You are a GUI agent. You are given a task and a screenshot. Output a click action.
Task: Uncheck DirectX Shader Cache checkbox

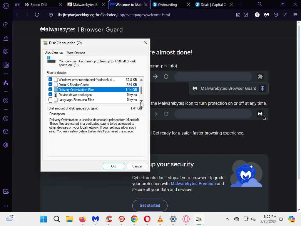click(50, 84)
